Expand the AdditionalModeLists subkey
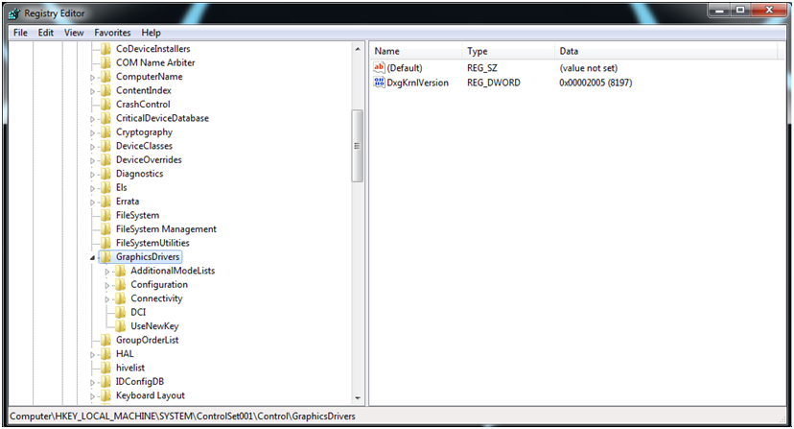Image resolution: width=794 pixels, height=429 pixels. (108, 272)
